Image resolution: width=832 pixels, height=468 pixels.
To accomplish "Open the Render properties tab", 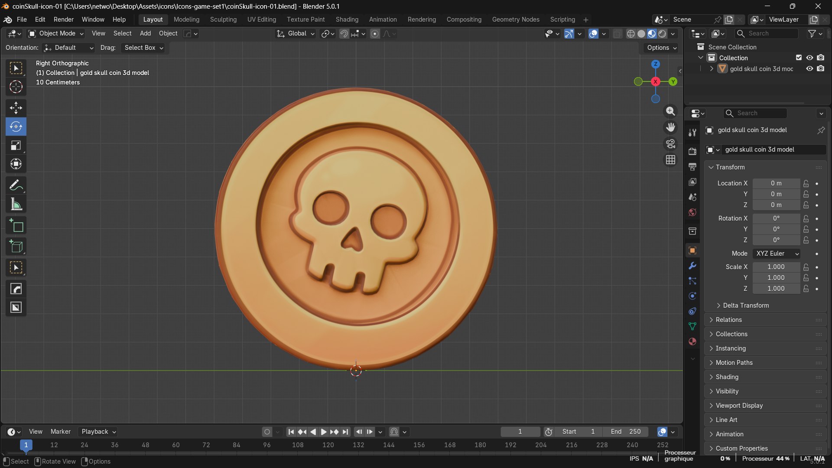I will pos(692,151).
